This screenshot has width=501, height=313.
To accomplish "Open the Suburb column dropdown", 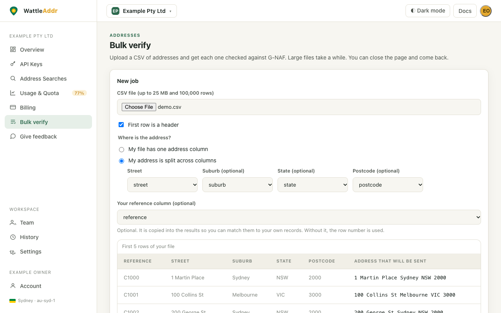I will tap(238, 185).
